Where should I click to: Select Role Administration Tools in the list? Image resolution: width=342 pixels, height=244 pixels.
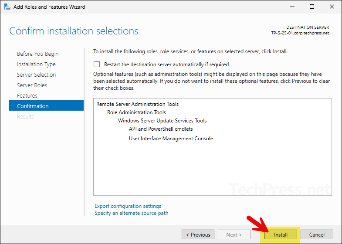[x=136, y=112]
